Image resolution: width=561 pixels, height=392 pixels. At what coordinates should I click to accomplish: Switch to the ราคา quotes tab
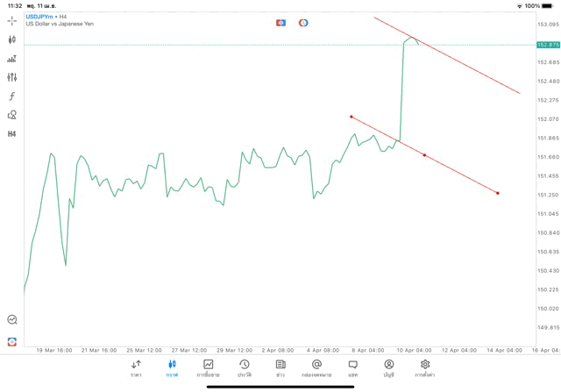[x=136, y=368]
